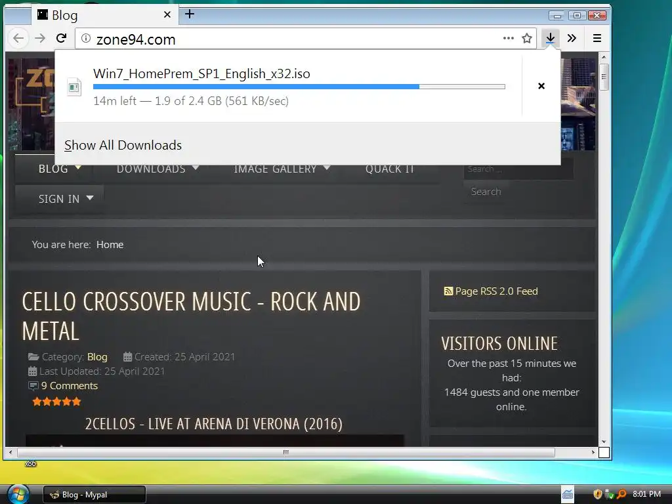672x504 pixels.
Task: Click the 8:01 PM taskbar clock
Action: (646, 494)
